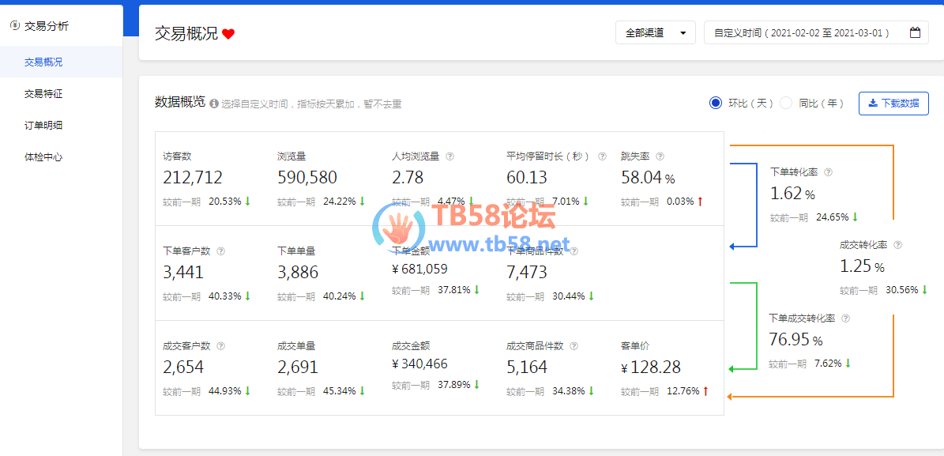
Task: Click help icon next to 下单成交转化率
Action: [x=845, y=318]
